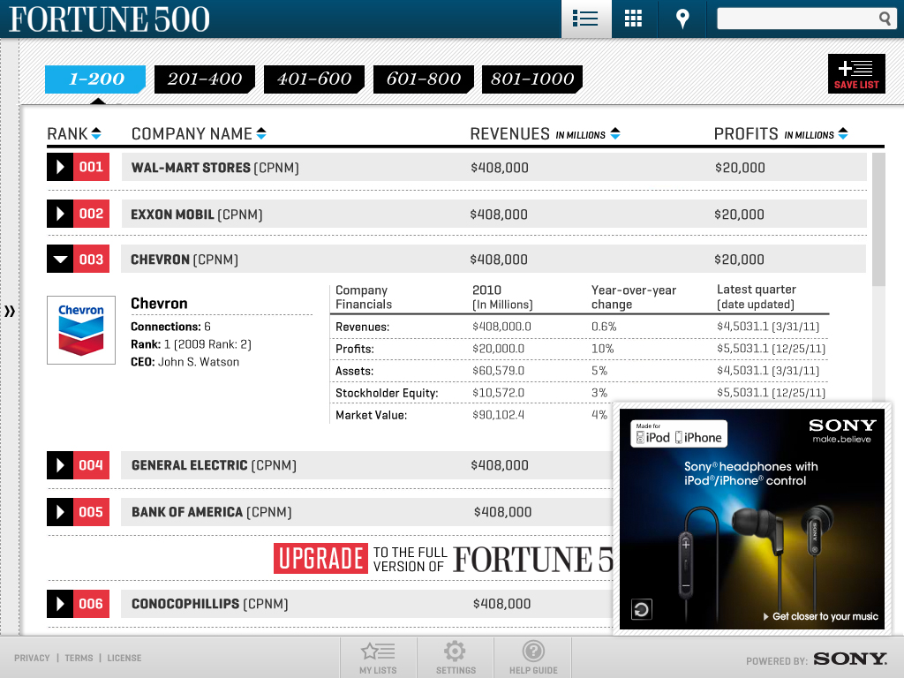Open the Help Guide icon
The width and height of the screenshot is (904, 678).
[x=533, y=657]
